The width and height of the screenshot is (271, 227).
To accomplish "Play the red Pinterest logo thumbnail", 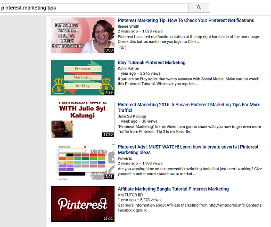I will [x=82, y=204].
